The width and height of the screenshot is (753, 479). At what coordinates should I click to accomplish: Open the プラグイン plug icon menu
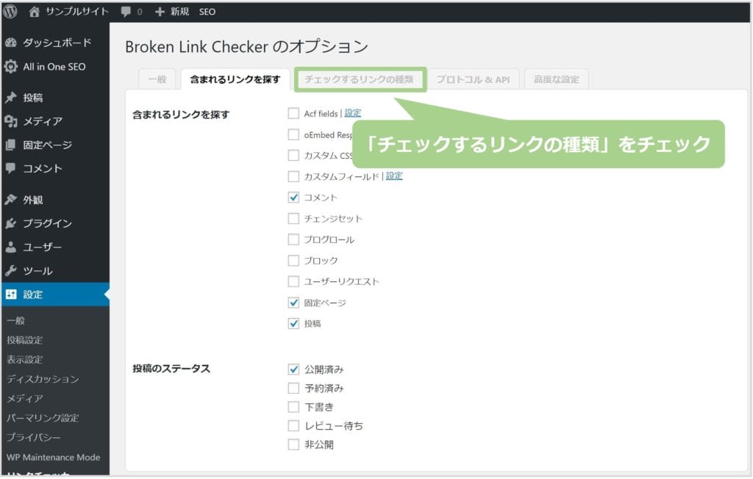pos(10,223)
